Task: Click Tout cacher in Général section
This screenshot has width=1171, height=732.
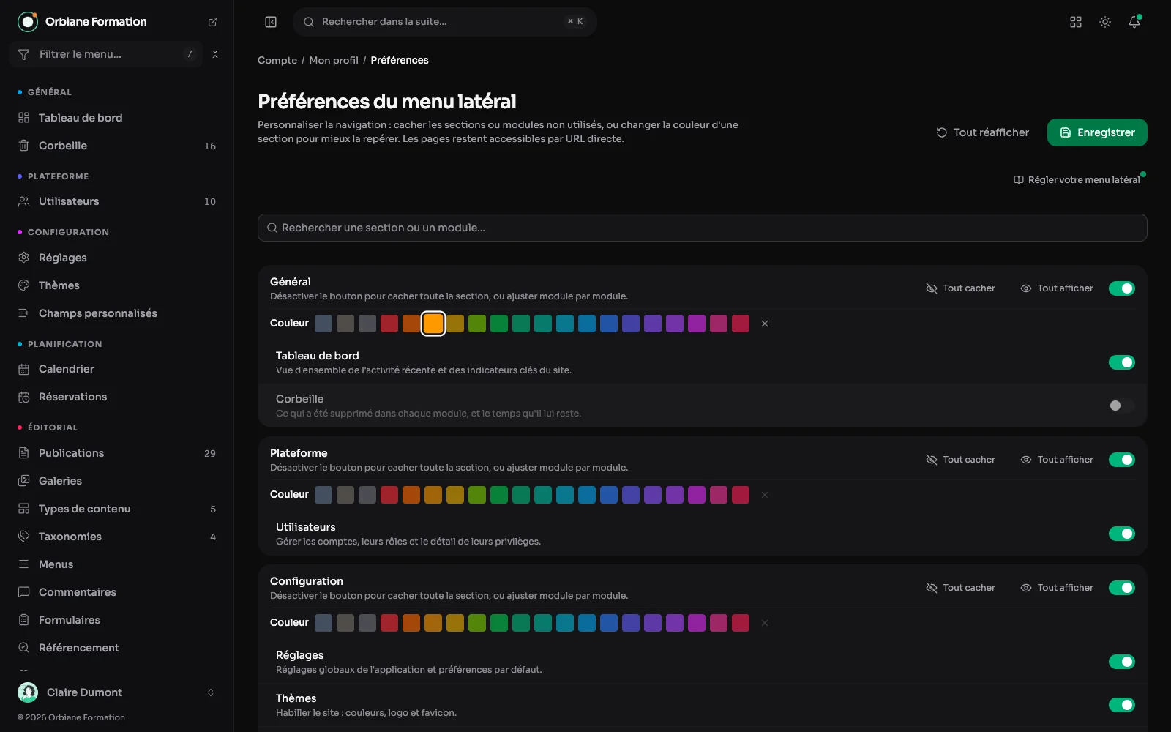Action: pos(960,288)
